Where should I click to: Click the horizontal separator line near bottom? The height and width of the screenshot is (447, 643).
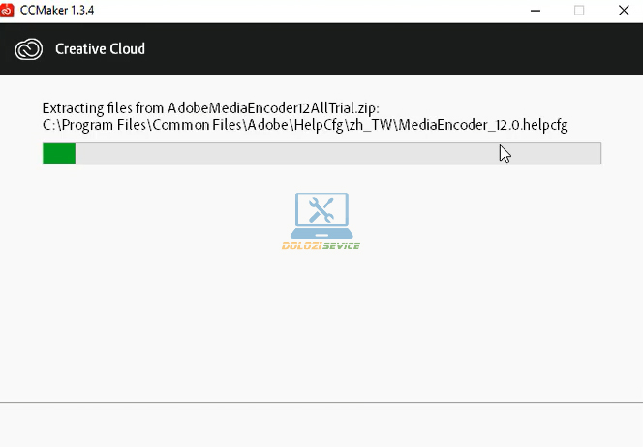(321, 402)
